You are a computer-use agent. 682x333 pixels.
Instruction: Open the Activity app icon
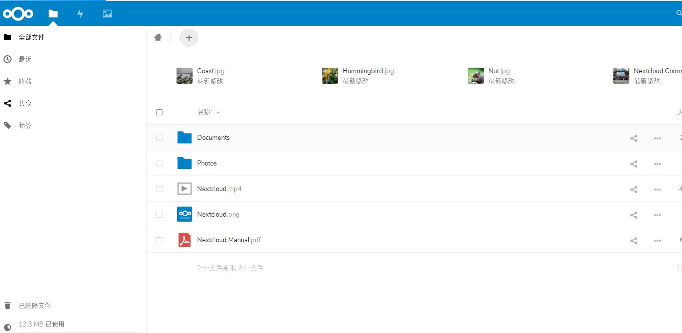80,14
